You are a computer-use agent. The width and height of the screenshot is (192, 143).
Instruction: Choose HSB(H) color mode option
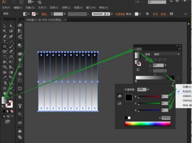click(x=187, y=96)
